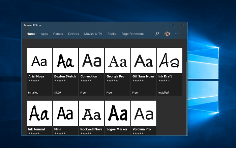The image size is (236, 148).
Task: Click the Segoe Marker title text
Action: 117,129
